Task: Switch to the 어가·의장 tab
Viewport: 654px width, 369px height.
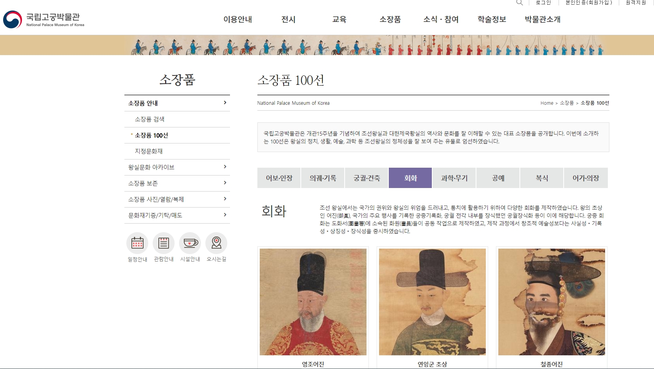Action: pyautogui.click(x=586, y=178)
